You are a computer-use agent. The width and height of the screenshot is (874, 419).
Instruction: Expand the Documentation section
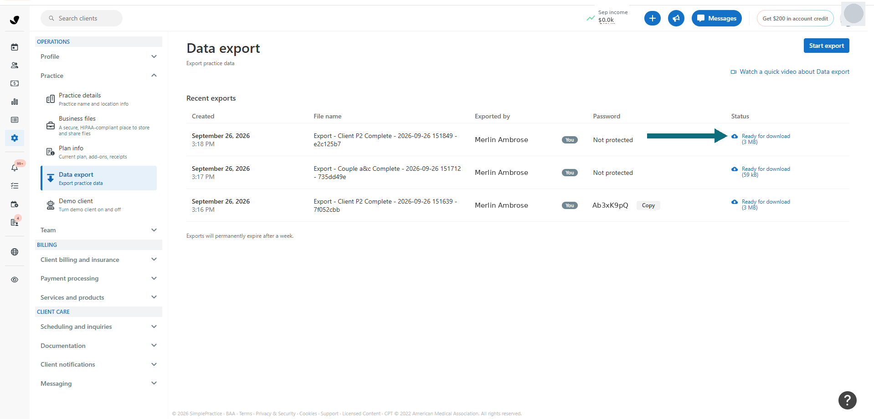98,346
